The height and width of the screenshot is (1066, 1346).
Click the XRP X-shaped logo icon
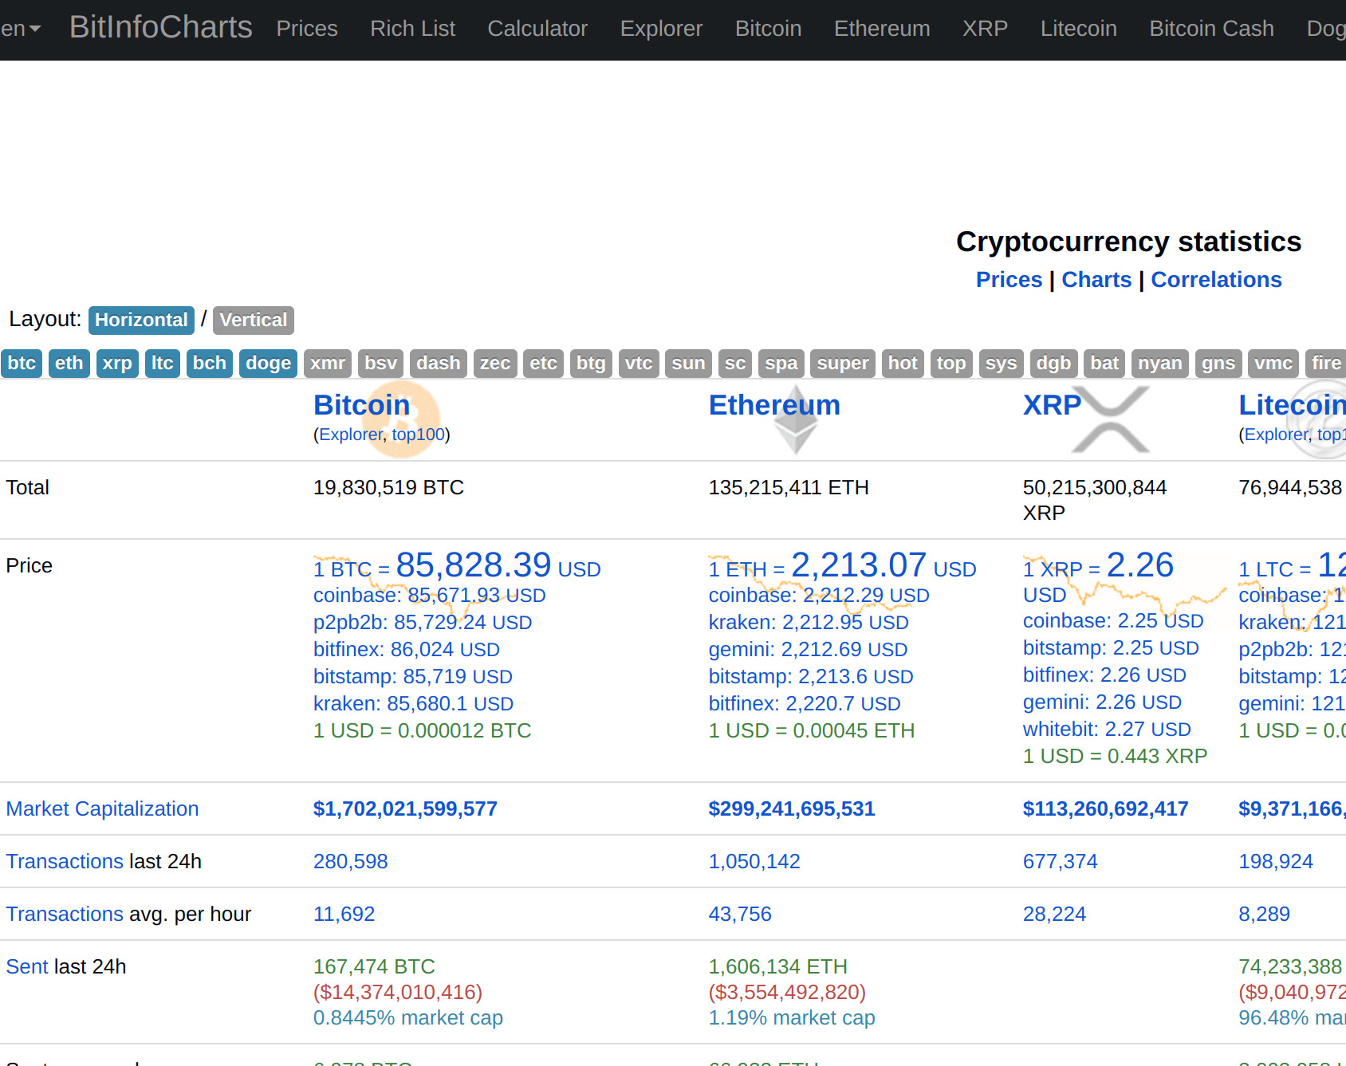point(1111,419)
